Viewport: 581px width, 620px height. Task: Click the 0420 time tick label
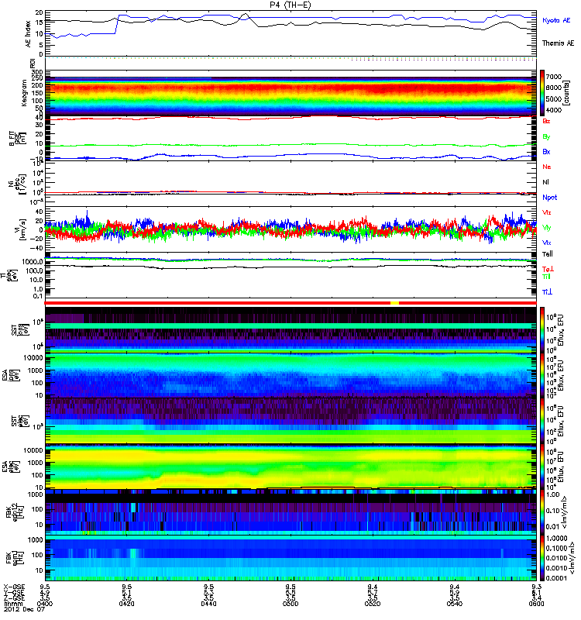click(126, 604)
